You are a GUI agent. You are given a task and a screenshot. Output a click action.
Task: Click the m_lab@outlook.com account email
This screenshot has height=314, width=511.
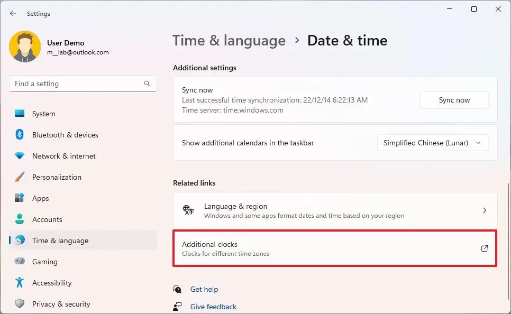pyautogui.click(x=78, y=52)
